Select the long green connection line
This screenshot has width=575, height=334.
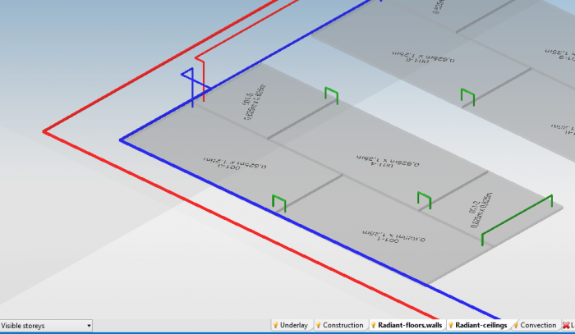click(x=517, y=217)
